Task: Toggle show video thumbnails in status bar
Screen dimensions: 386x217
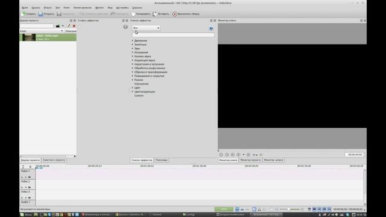Action: 314,209
